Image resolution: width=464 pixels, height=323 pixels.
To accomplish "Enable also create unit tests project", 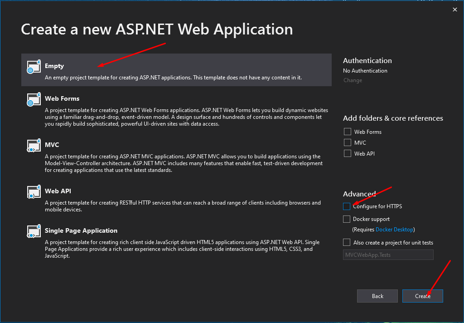I will (347, 242).
